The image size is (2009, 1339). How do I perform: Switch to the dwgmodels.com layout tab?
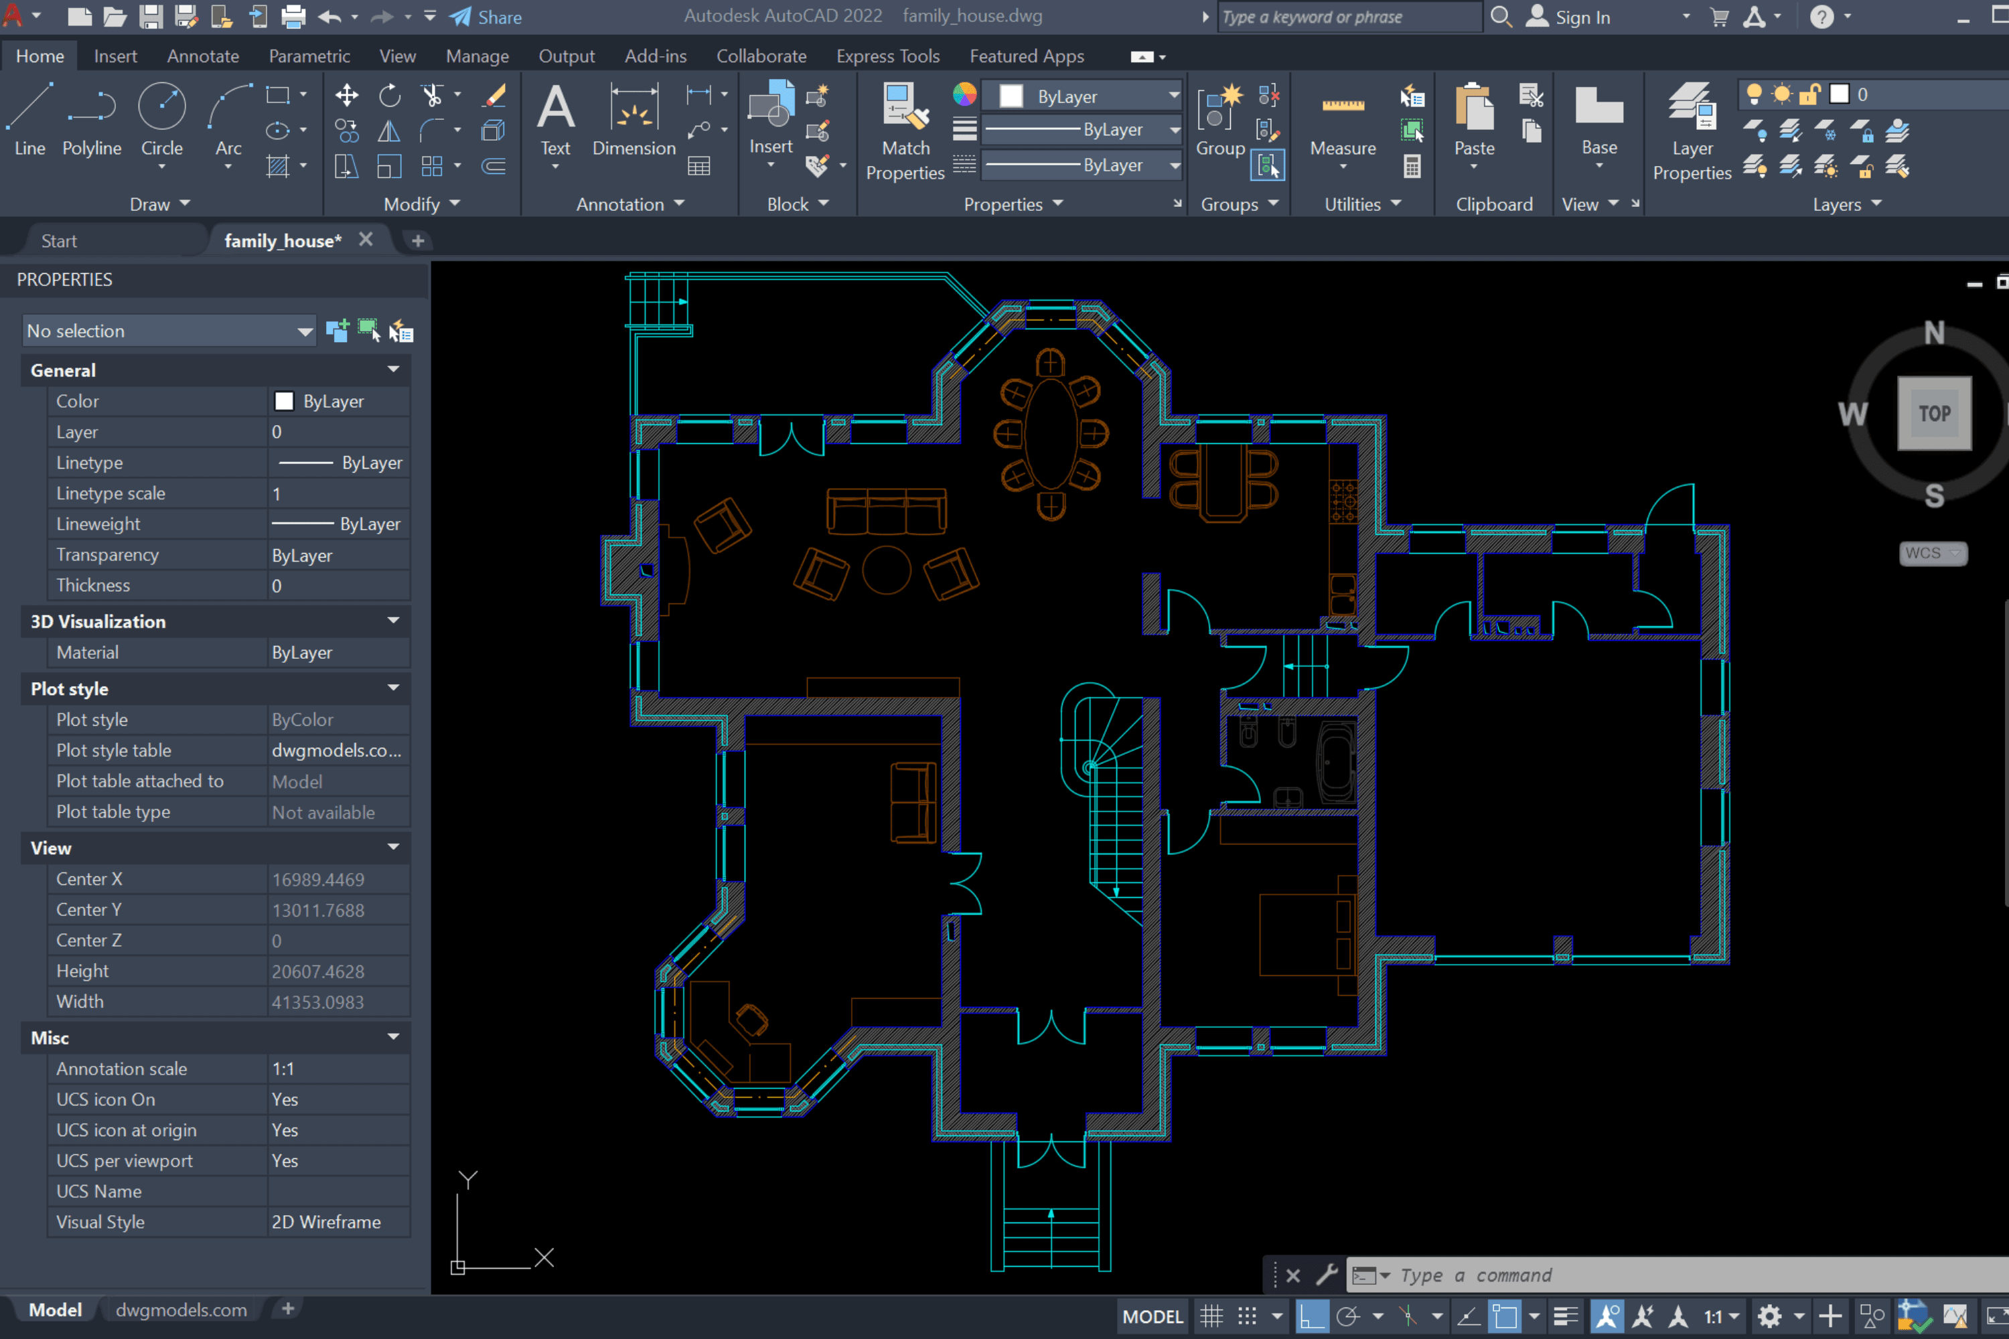coord(181,1309)
